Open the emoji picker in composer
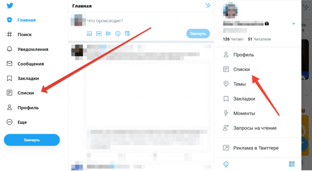The image size is (312, 171). (118, 33)
